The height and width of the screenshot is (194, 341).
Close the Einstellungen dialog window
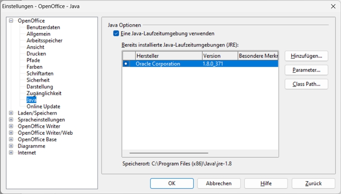point(333,6)
